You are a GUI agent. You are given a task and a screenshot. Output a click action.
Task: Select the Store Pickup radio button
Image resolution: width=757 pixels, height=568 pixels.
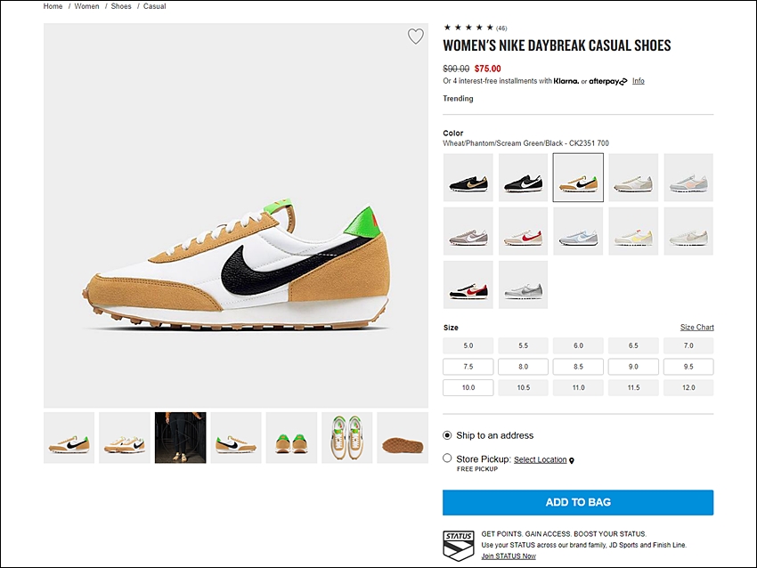point(448,458)
